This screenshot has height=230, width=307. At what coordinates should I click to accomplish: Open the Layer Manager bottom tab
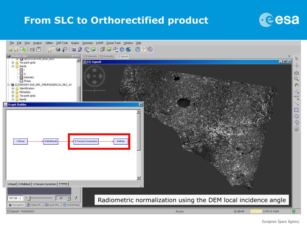coord(53,205)
